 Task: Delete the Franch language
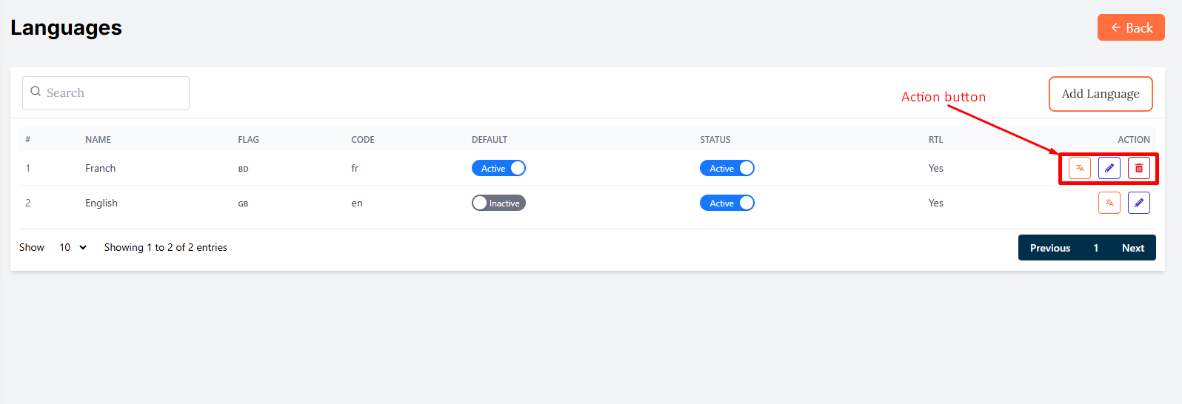click(1138, 169)
